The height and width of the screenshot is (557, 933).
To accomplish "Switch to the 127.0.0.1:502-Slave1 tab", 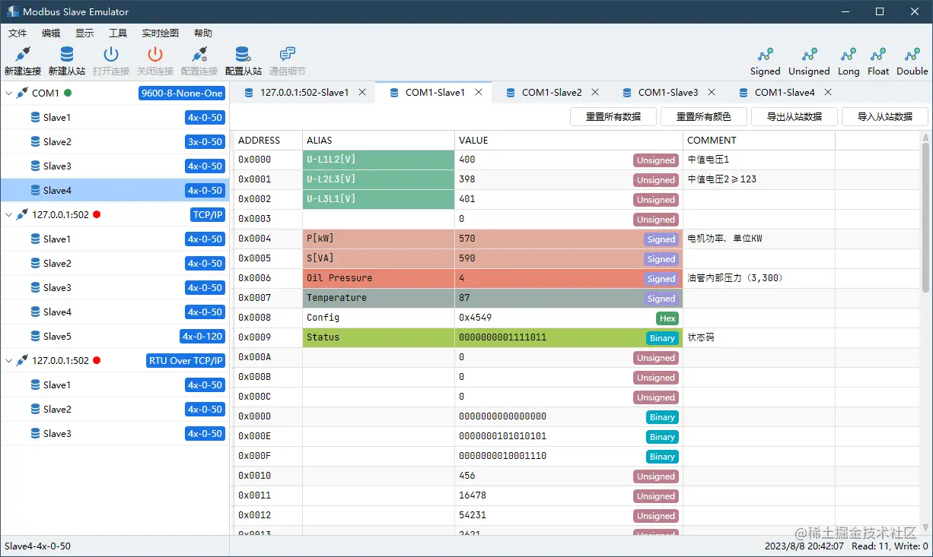I will pos(304,93).
